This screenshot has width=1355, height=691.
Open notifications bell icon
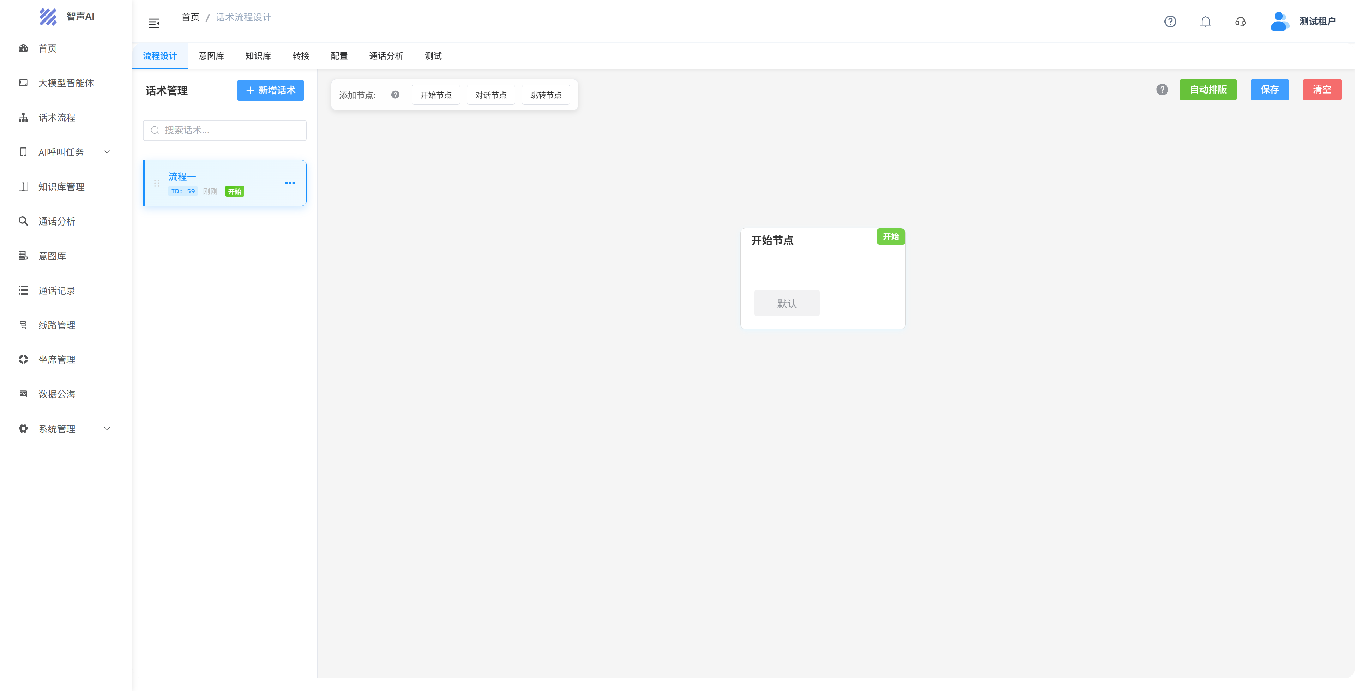pos(1205,22)
